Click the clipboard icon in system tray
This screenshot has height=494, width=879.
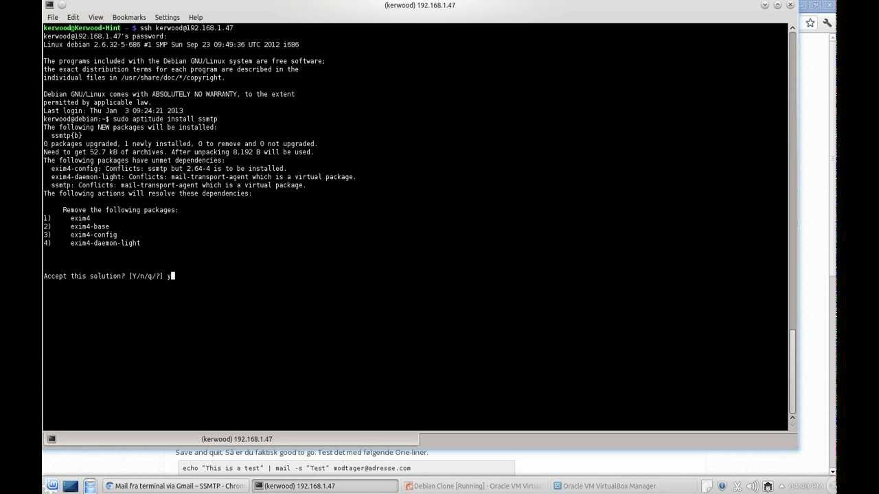(707, 486)
